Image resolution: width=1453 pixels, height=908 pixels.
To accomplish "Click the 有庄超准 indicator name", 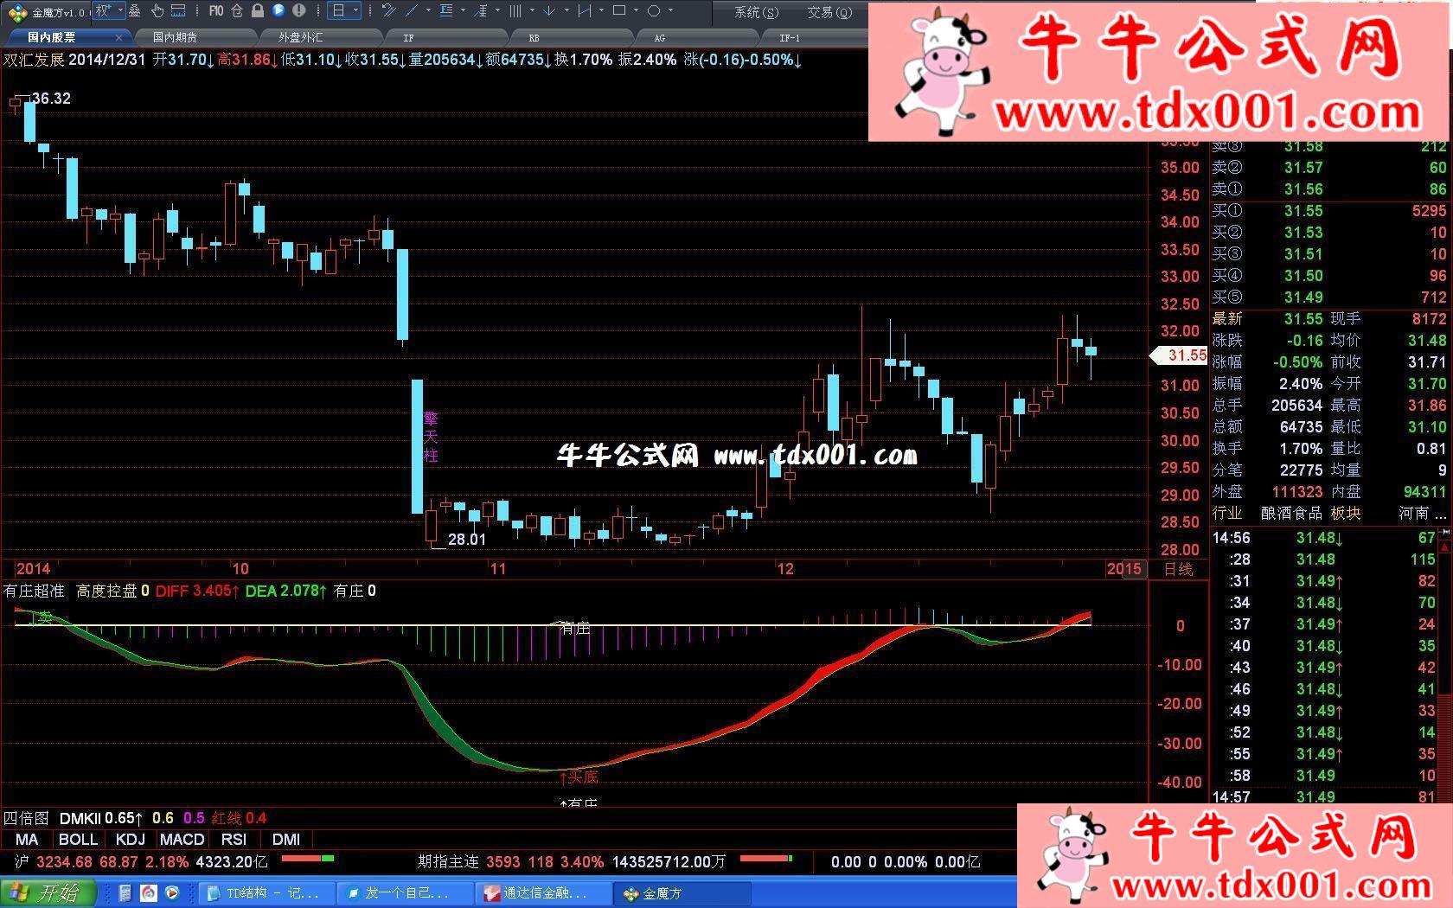I will tap(35, 591).
